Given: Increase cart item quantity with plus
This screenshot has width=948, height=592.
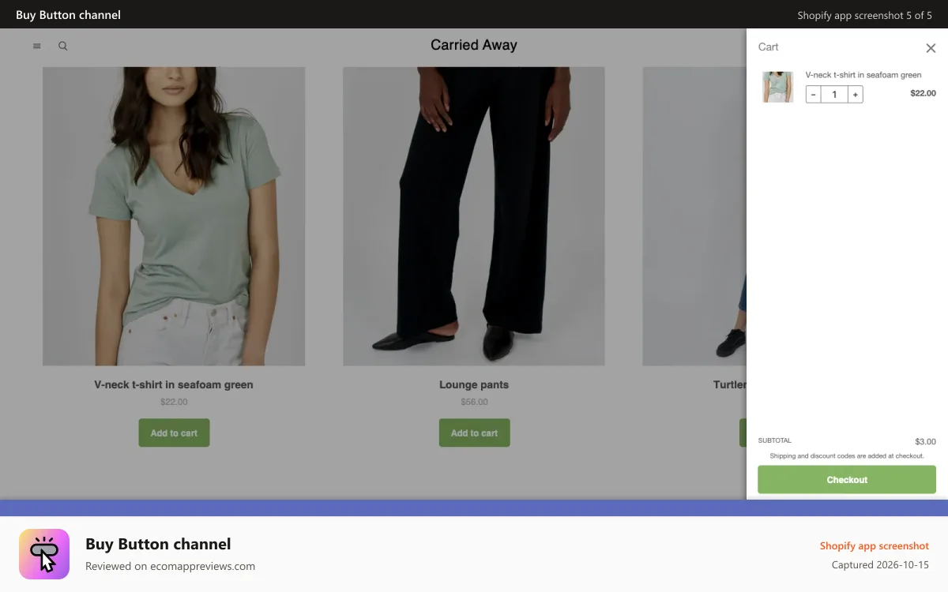Looking at the screenshot, I should pos(856,95).
